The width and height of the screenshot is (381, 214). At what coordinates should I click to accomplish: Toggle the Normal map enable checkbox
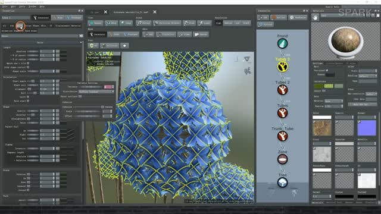click(359, 121)
